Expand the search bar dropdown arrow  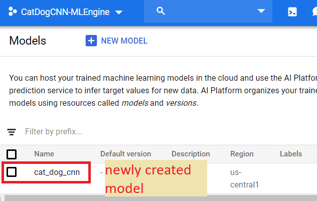click(x=261, y=12)
